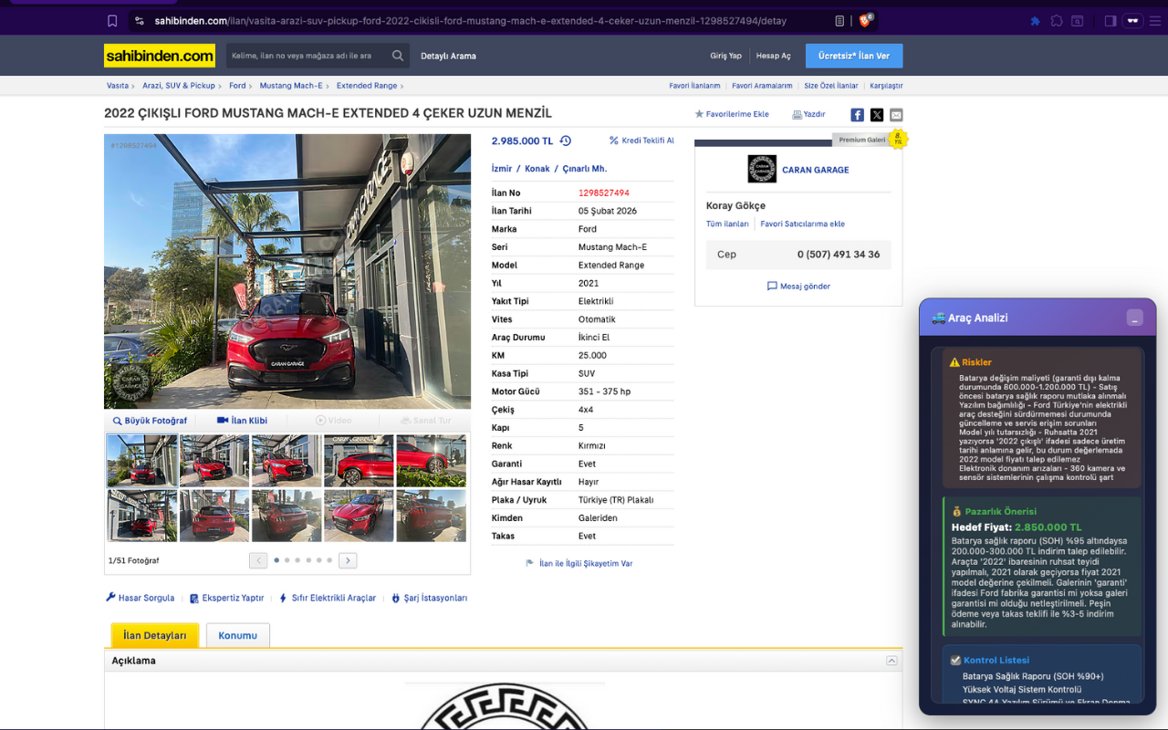
Task: Click the Hedef Fiyat 2.850.000 TL text
Action: (1017, 527)
